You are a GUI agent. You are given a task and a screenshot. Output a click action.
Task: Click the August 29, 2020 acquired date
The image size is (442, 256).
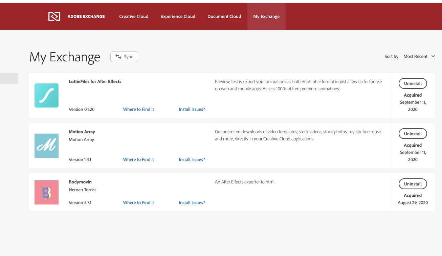point(413,202)
